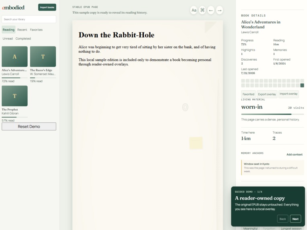Click Import overlay button
This screenshot has height=230, width=307.
coord(289,94)
